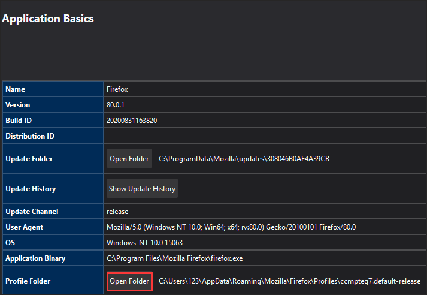Click the Application Binary row label
Image resolution: width=427 pixels, height=295 pixels.
point(35,258)
